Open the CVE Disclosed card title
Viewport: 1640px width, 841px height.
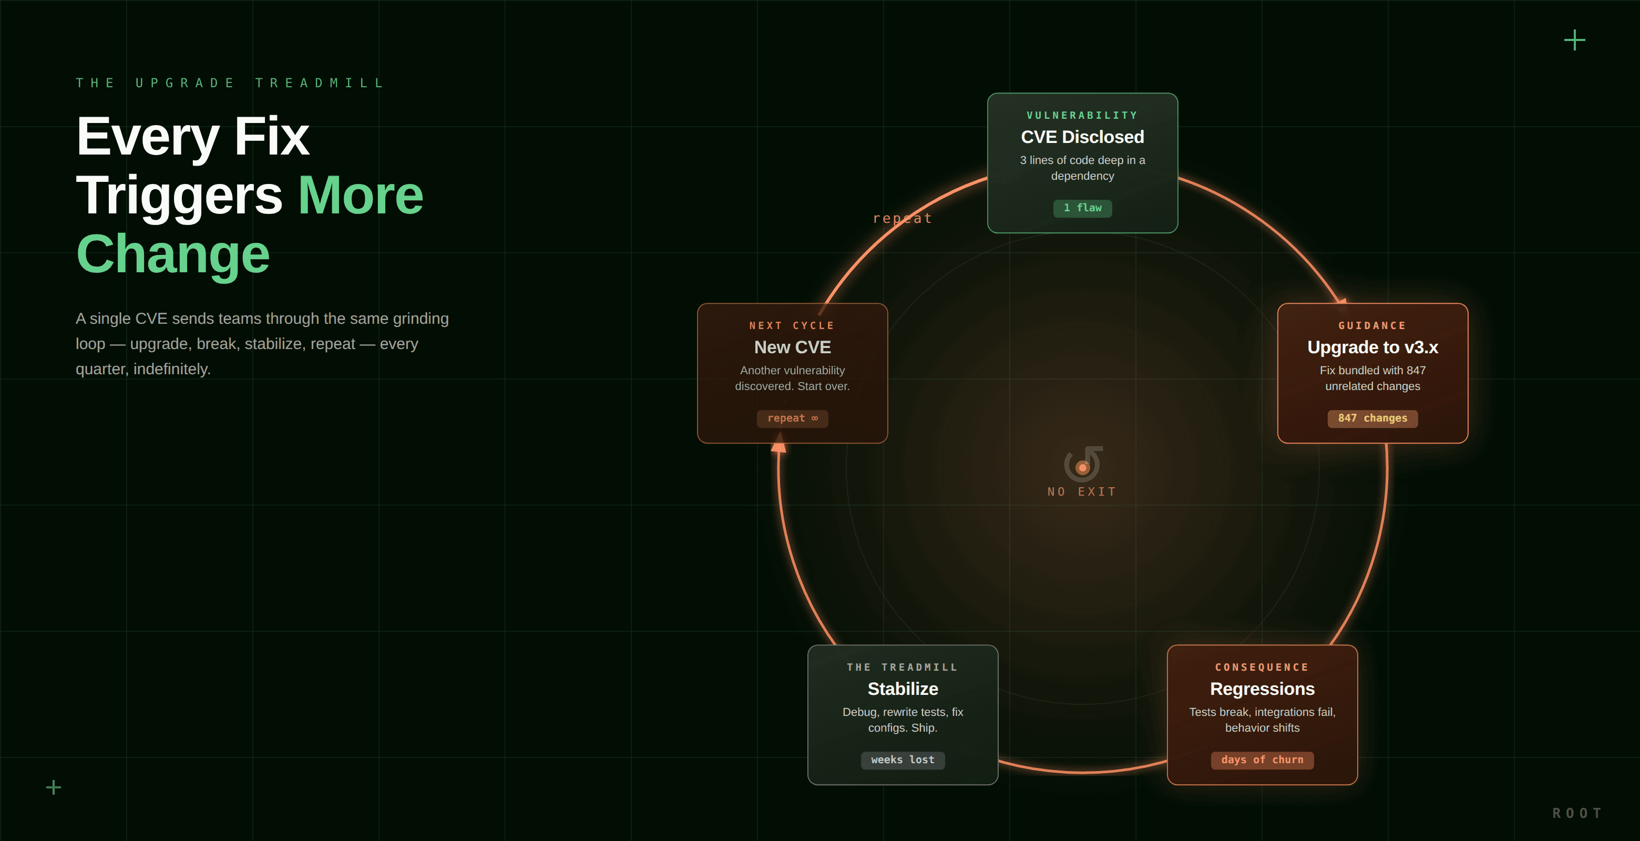[1082, 137]
